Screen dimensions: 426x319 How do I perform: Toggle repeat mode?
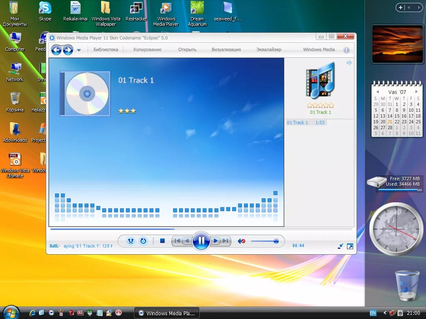point(143,241)
